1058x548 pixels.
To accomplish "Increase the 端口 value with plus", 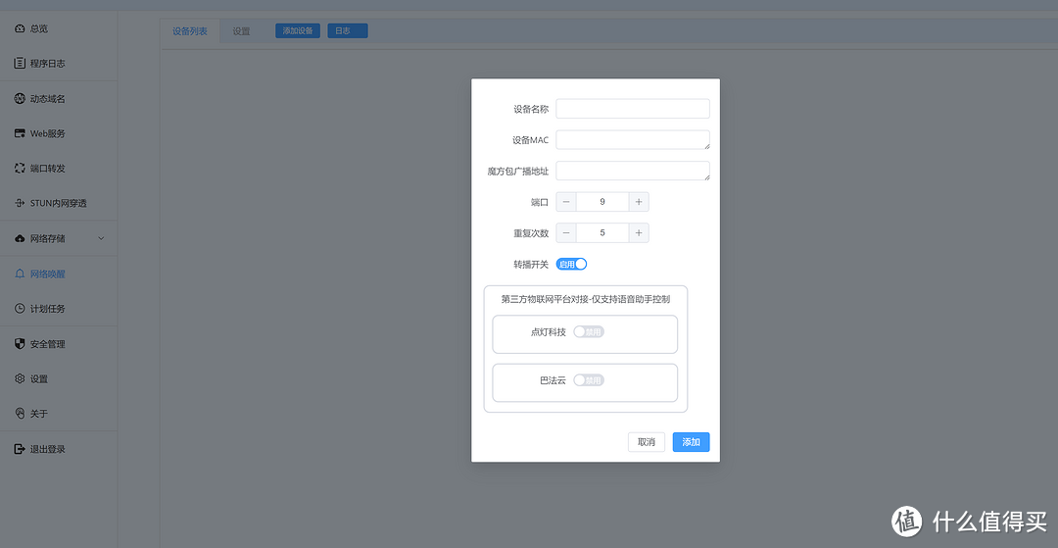I will pyautogui.click(x=639, y=202).
